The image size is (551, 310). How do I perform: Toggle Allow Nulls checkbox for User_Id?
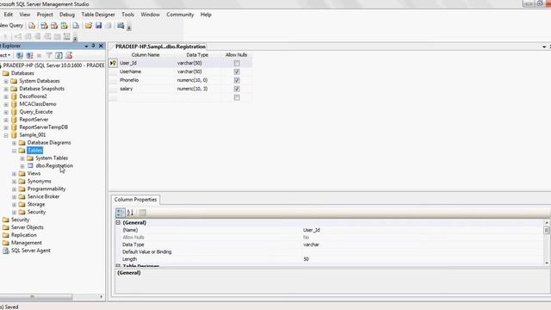coord(237,63)
